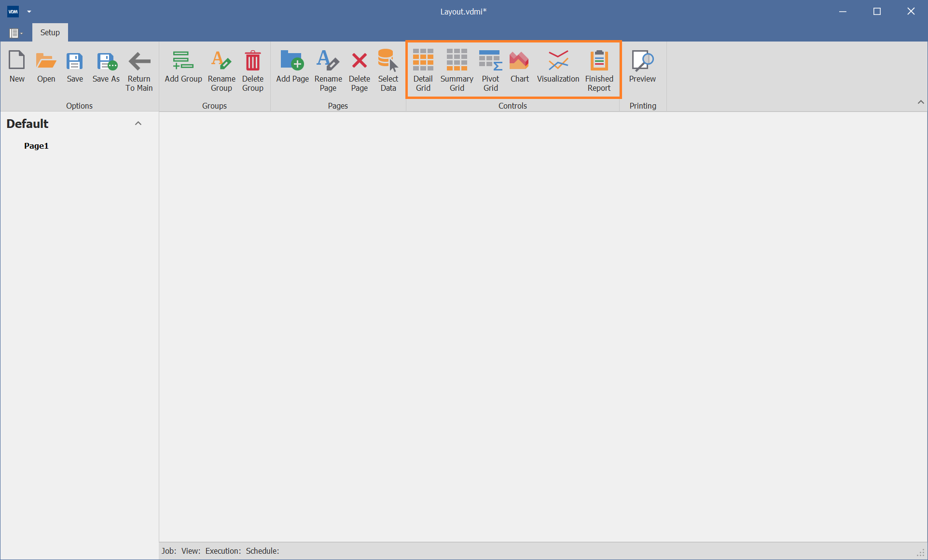The width and height of the screenshot is (928, 560).
Task: Select Page1 in the navigation pane
Action: tap(36, 146)
